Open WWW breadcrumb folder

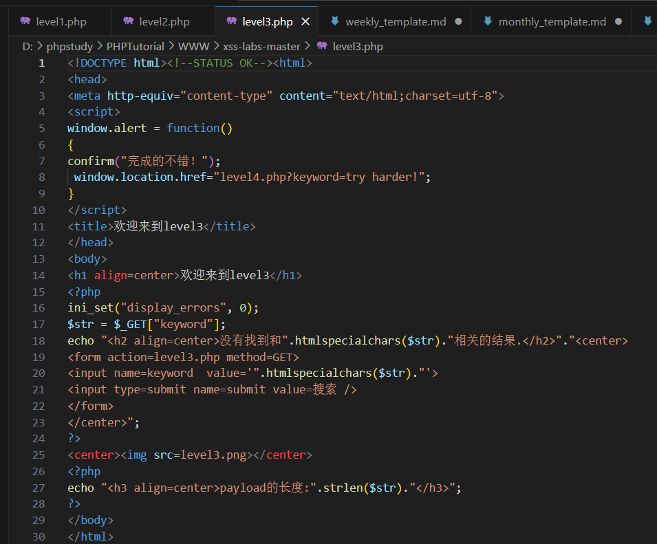193,47
